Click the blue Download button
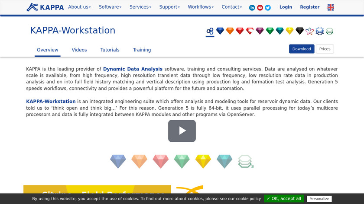The width and height of the screenshot is (364, 204). [x=302, y=49]
